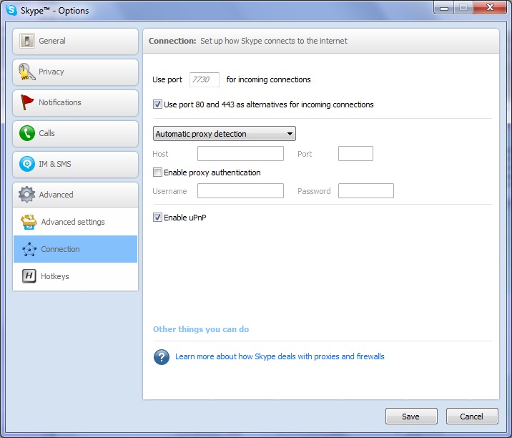Screen dimensions: 512x438
Task: Switch to Notifications options
Action: (x=75, y=102)
